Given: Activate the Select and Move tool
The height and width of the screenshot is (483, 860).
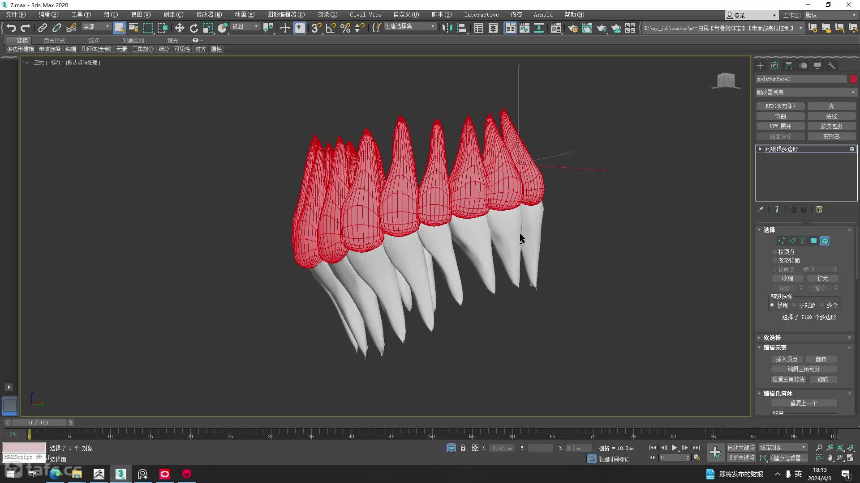Looking at the screenshot, I should tap(179, 28).
